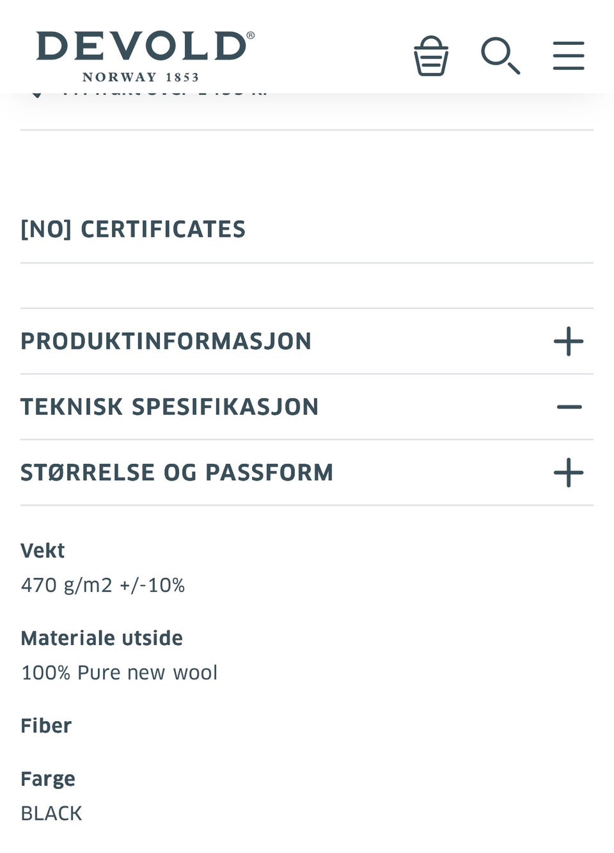Click the 470 g/m2 weight value
Screen dimensions: 614x853
click(102, 585)
